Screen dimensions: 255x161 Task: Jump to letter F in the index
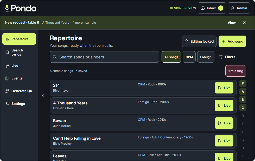click(x=243, y=132)
